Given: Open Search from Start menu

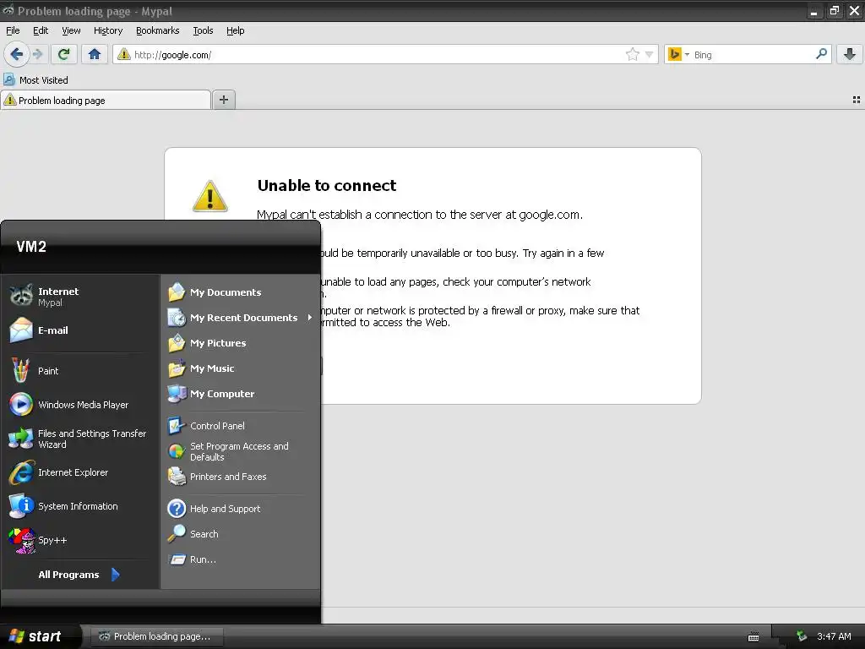Looking at the screenshot, I should coord(241,534).
